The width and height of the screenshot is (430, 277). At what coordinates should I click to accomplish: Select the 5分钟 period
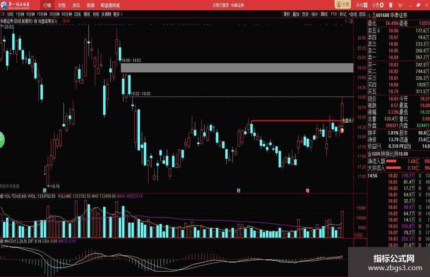(x=30, y=14)
